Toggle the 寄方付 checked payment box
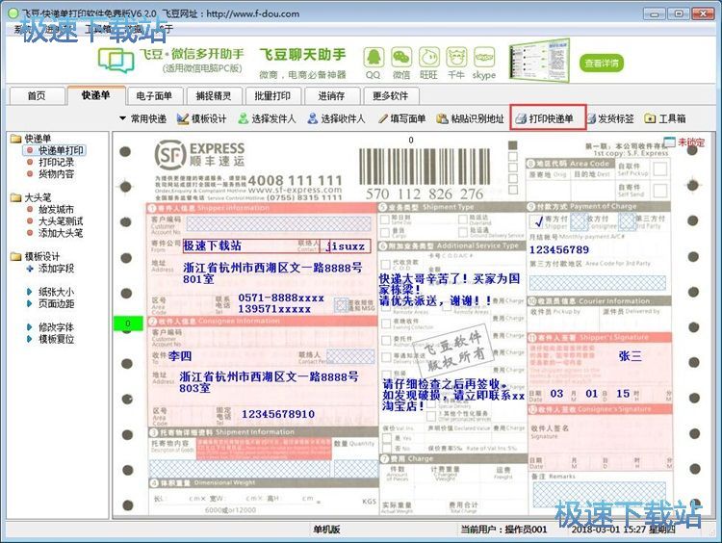Image resolution: width=722 pixels, height=543 pixels. click(x=537, y=222)
